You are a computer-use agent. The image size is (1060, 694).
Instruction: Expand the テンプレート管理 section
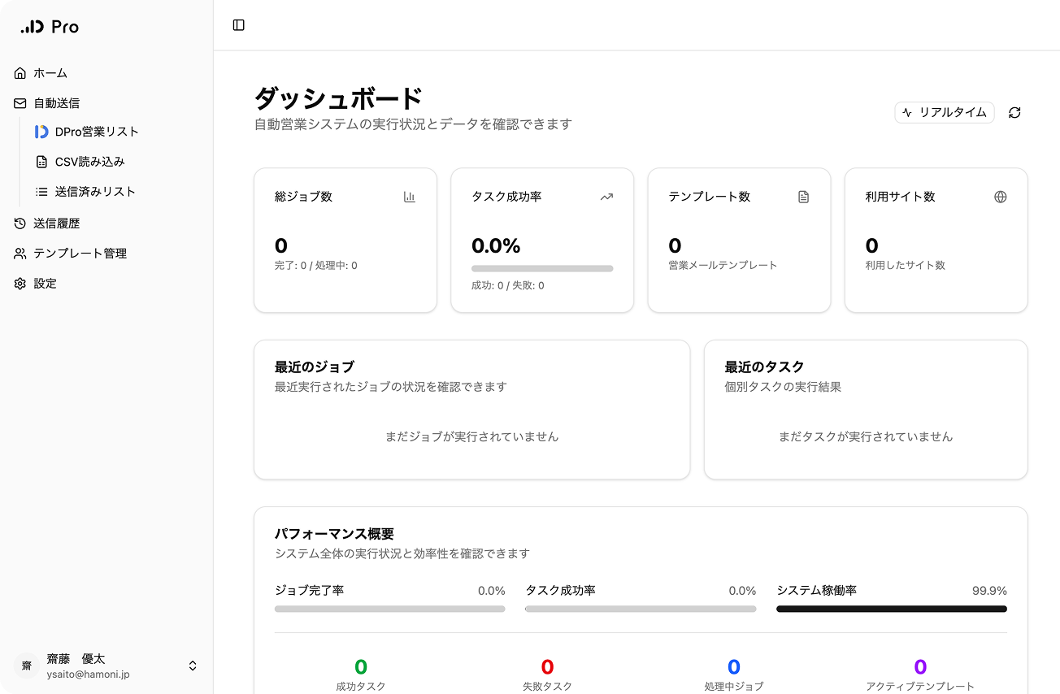point(79,253)
